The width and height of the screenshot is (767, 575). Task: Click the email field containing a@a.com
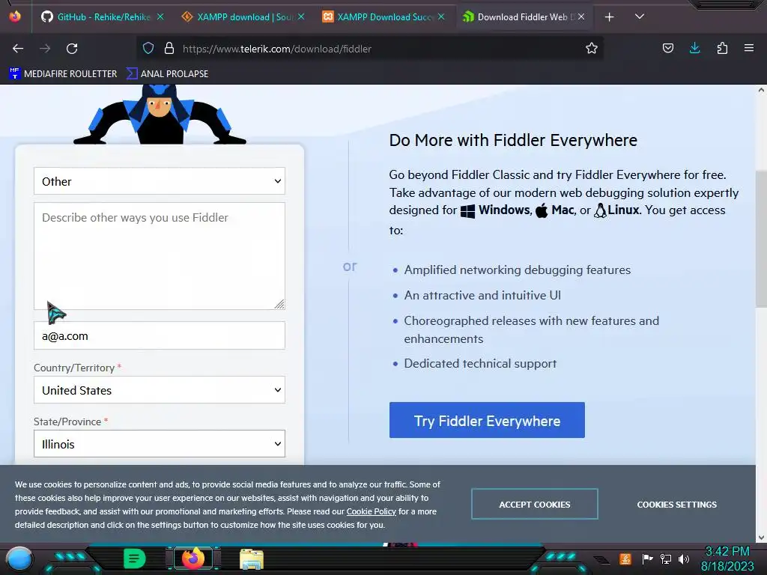[x=160, y=336]
